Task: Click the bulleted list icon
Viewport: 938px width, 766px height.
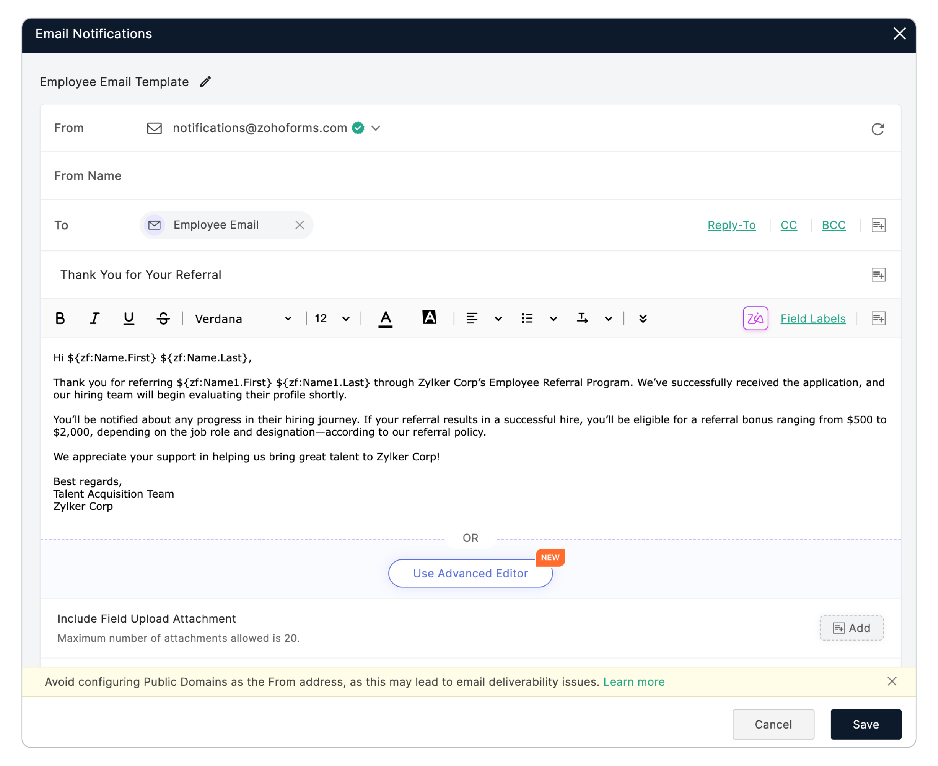Action: 527,318
